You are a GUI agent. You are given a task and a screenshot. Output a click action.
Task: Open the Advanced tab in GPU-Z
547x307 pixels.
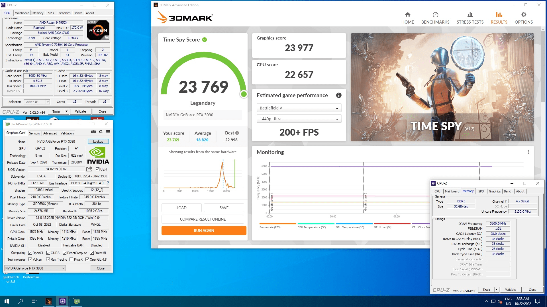click(50, 133)
